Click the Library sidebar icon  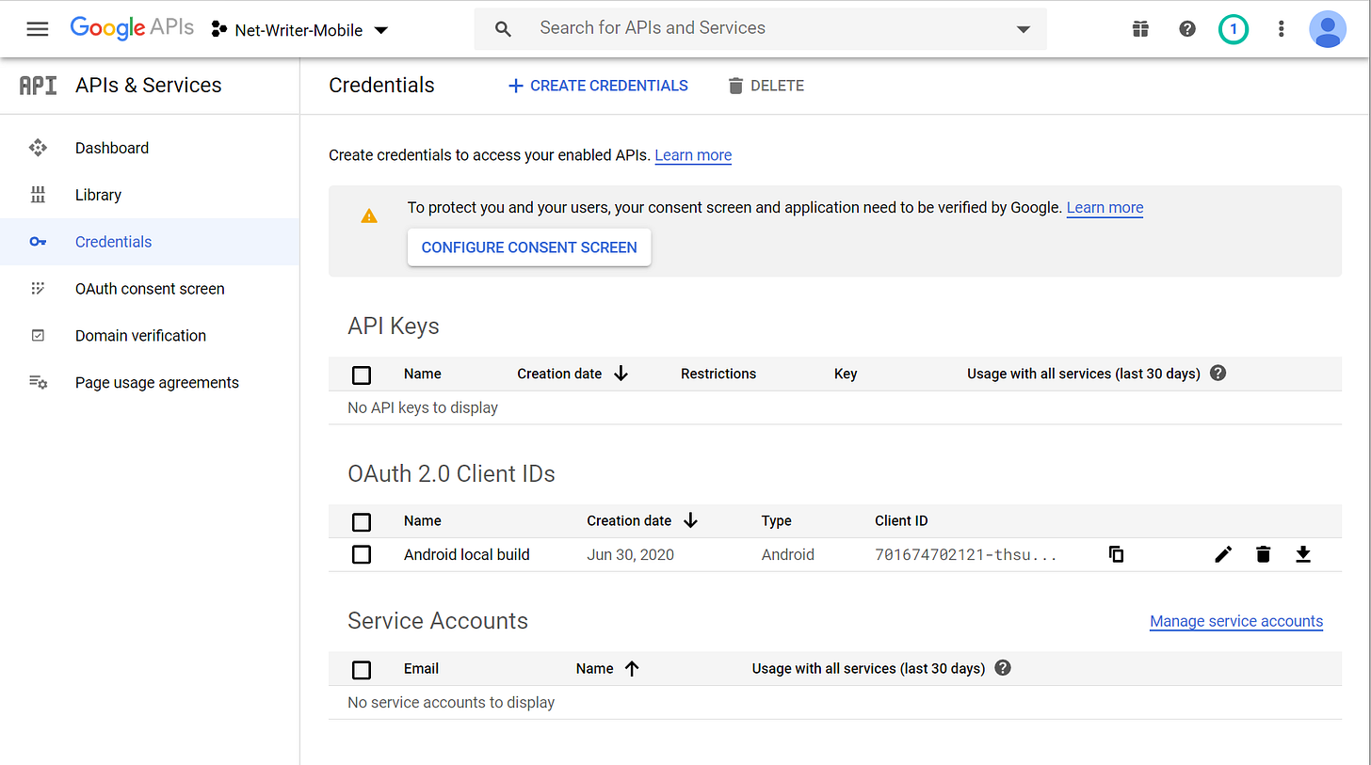38,195
